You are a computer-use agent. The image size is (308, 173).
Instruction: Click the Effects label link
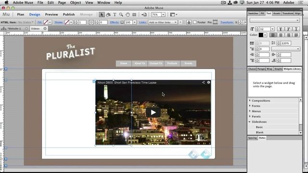click(x=115, y=22)
